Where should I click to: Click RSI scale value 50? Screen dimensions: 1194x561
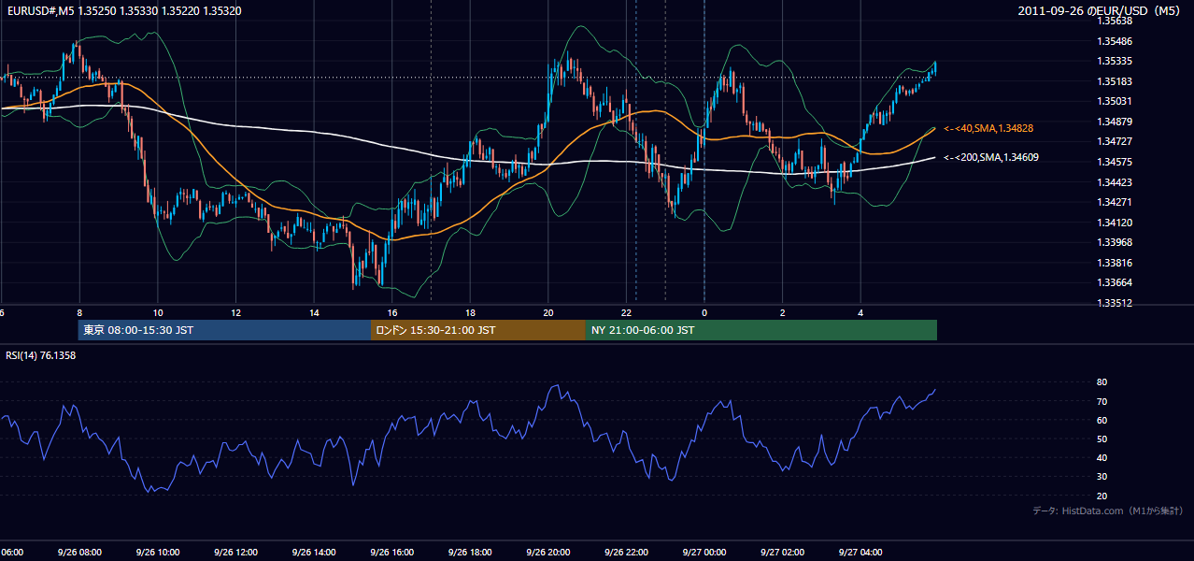tap(1102, 439)
